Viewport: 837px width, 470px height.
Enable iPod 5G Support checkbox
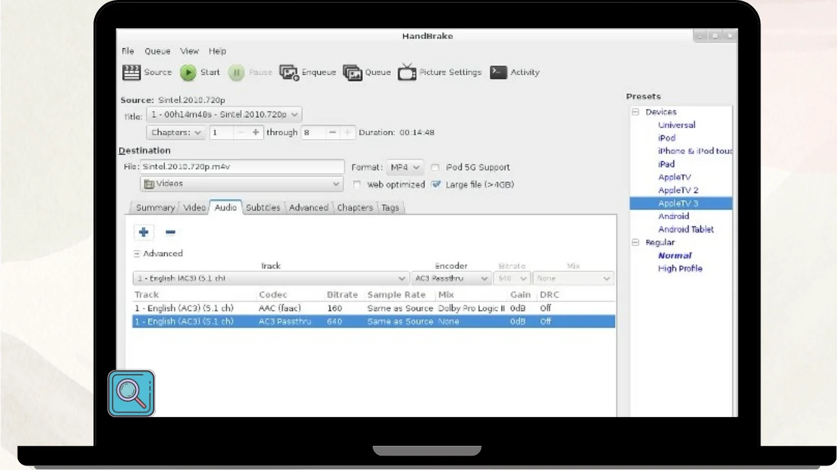tap(436, 168)
